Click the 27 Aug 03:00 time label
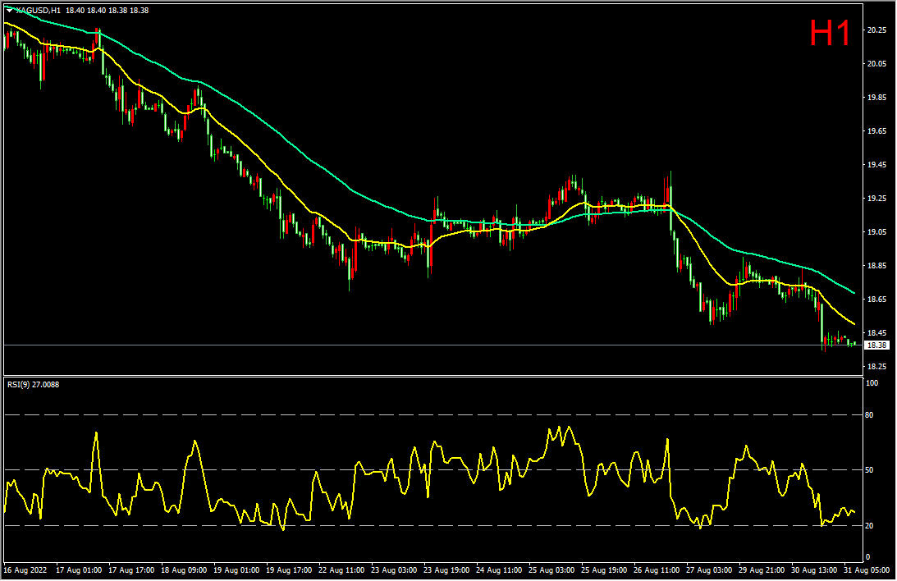Viewport: 897px width, 581px height. click(709, 570)
